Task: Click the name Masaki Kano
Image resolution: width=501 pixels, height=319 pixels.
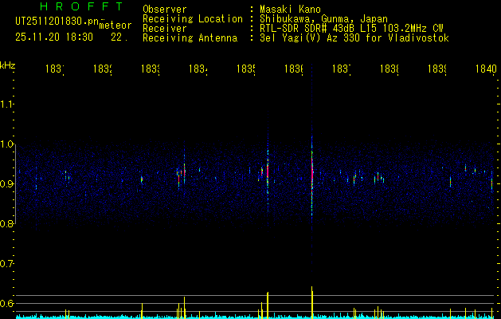Action: [290, 10]
